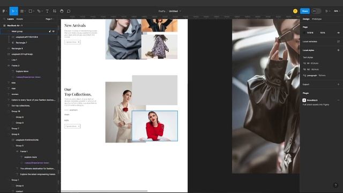Viewport: 343px width, 193px height.
Task: Select the red sweater woman image
Action: [x=155, y=126]
